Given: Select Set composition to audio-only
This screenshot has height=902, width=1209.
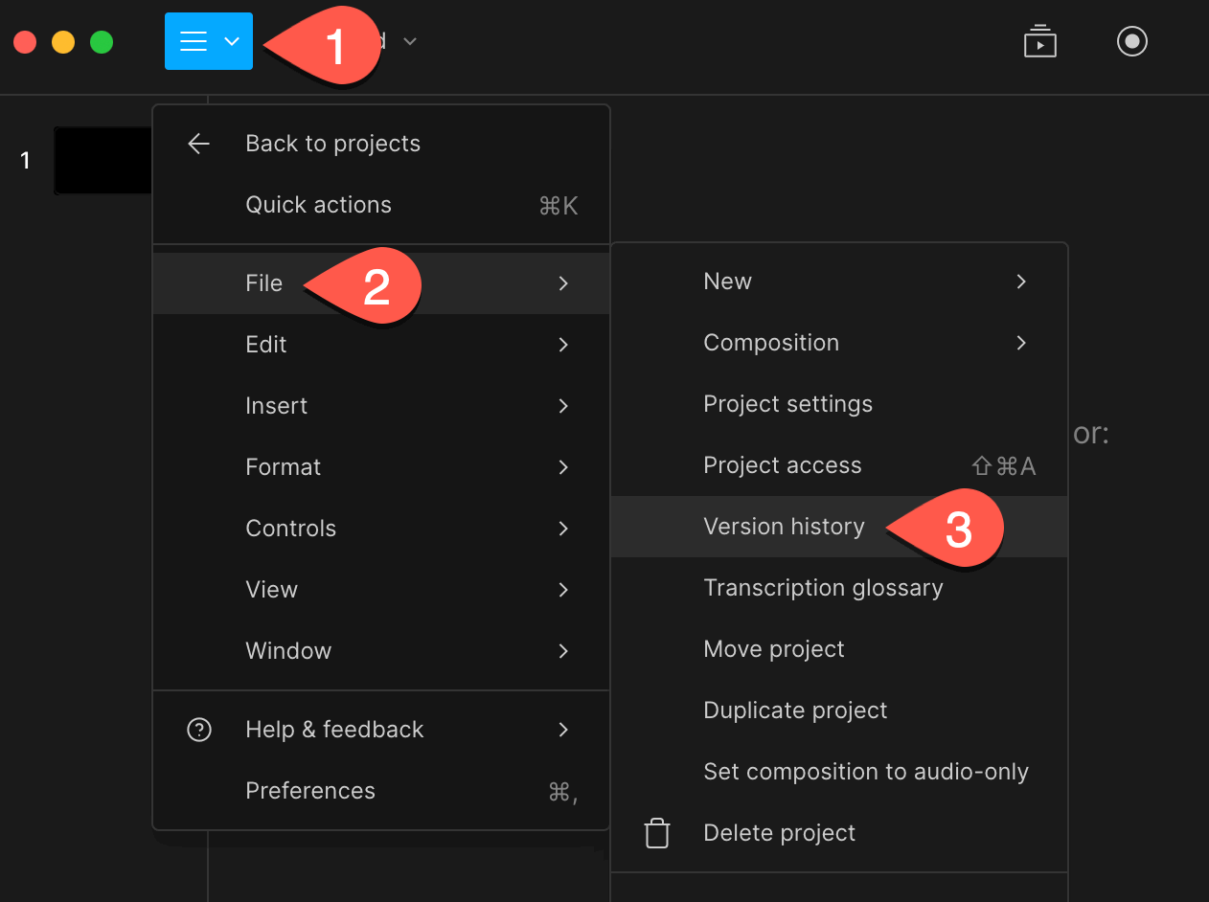Looking at the screenshot, I should (865, 772).
